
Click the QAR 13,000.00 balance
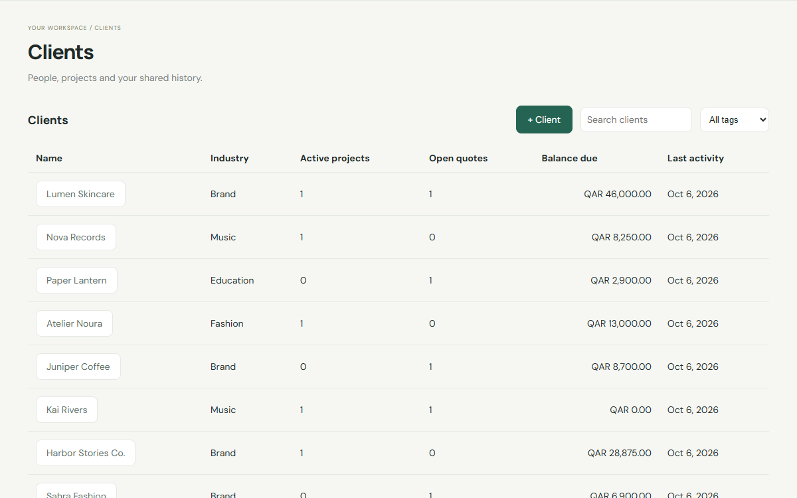pyautogui.click(x=619, y=323)
